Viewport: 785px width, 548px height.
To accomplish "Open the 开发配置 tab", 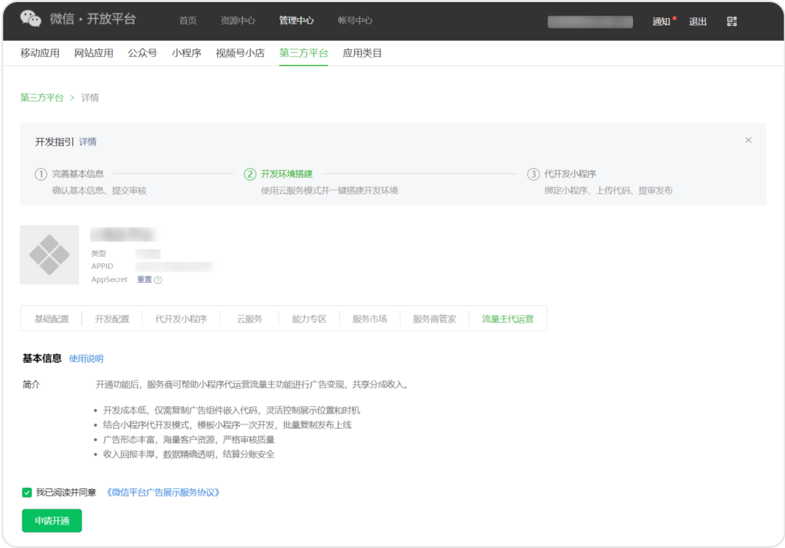I will pyautogui.click(x=112, y=319).
